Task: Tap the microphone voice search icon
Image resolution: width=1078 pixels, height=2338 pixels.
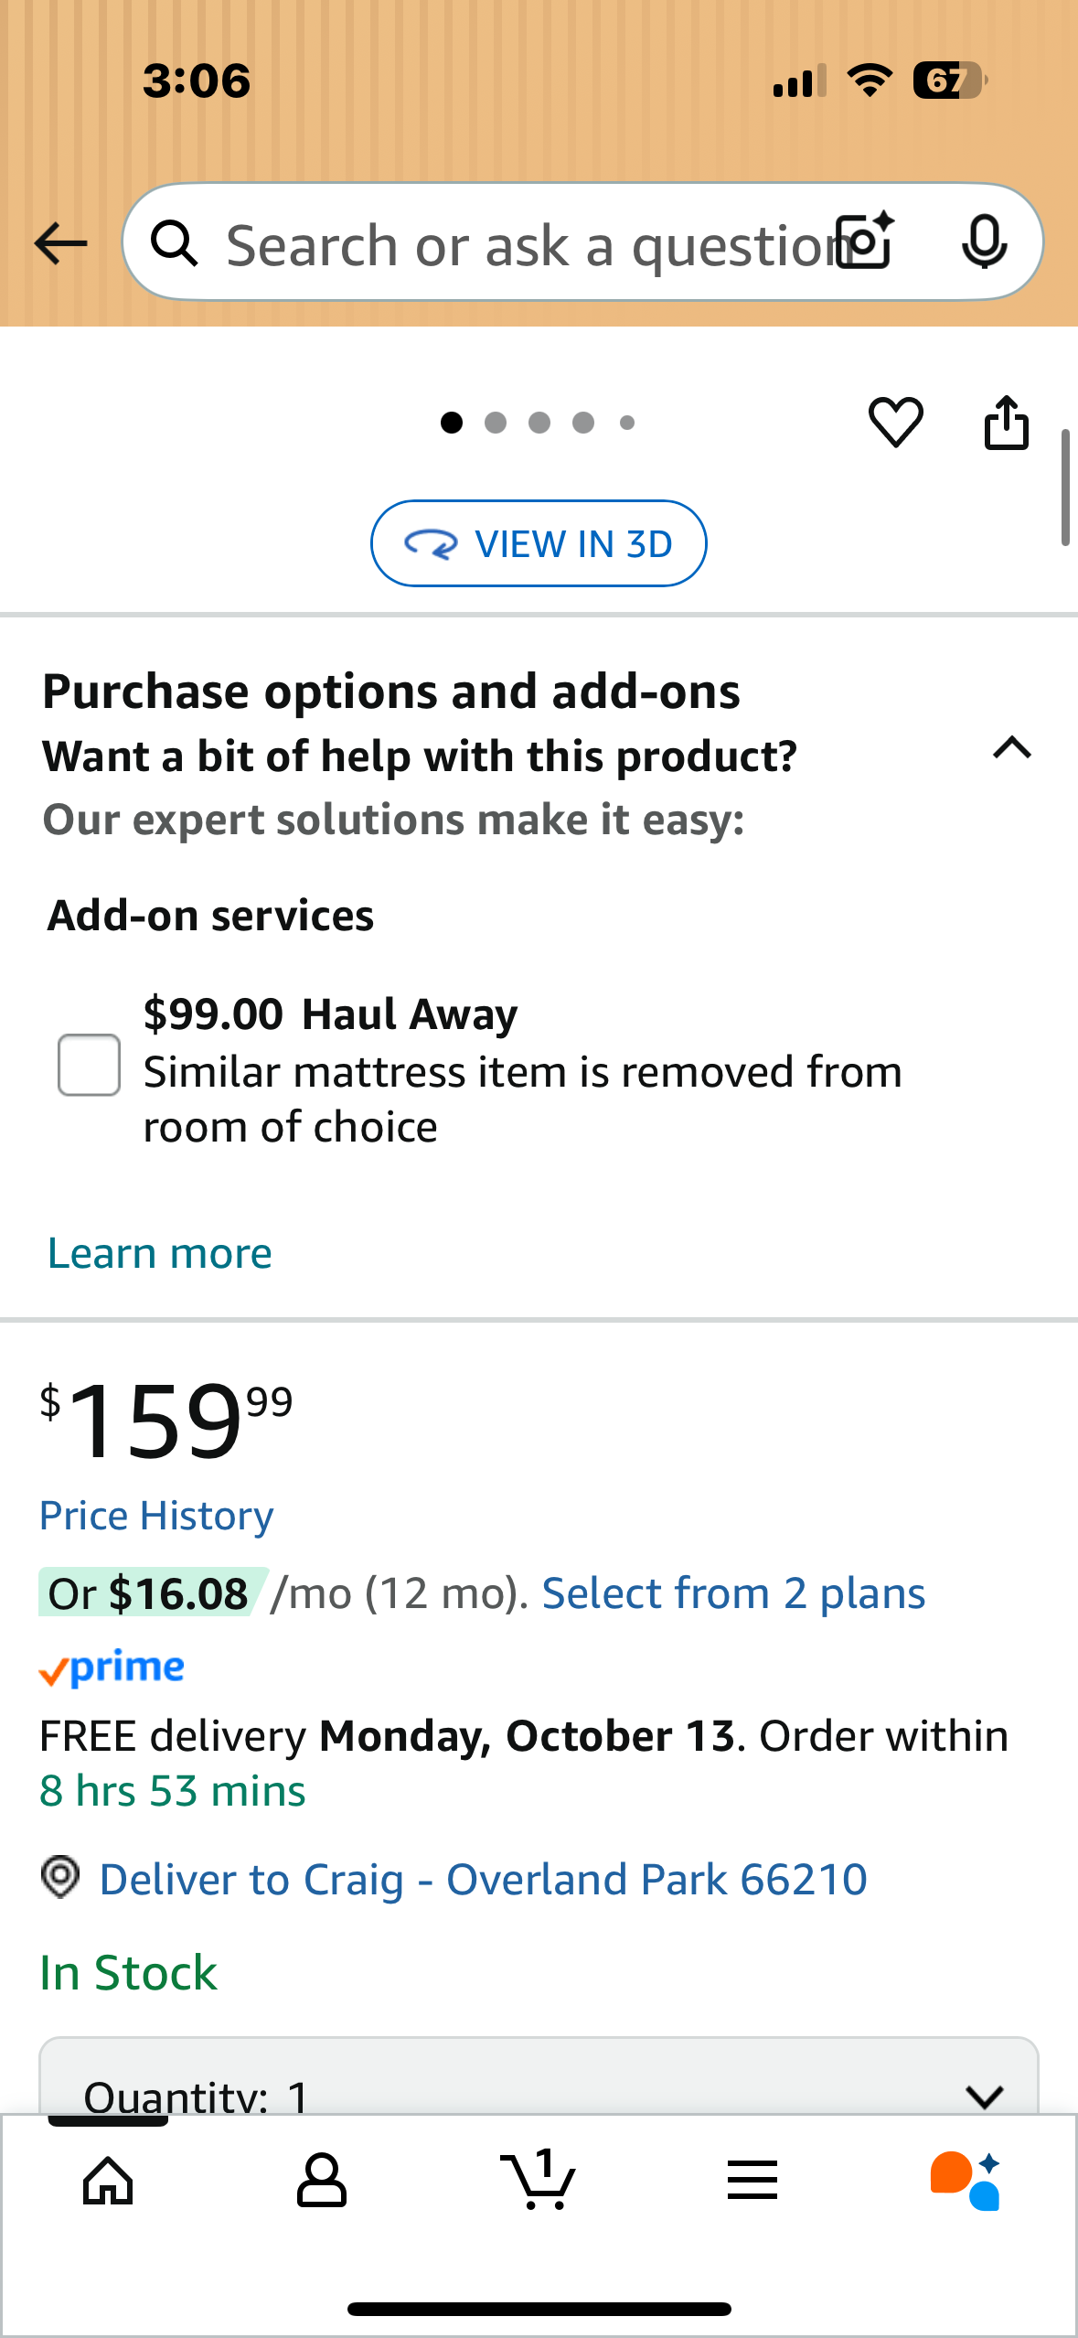Action: [984, 242]
